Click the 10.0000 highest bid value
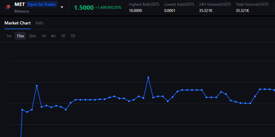The width and height of the screenshot is (275, 137). [x=135, y=11]
